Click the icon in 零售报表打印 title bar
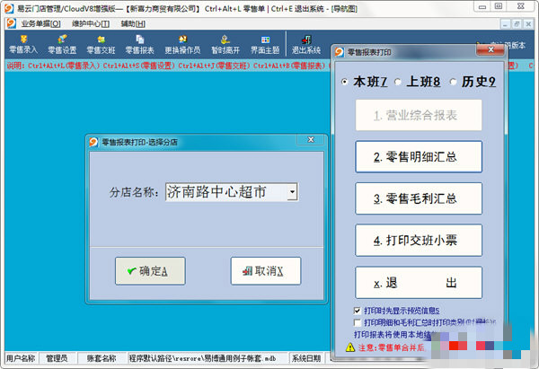539x369 pixels. point(340,52)
